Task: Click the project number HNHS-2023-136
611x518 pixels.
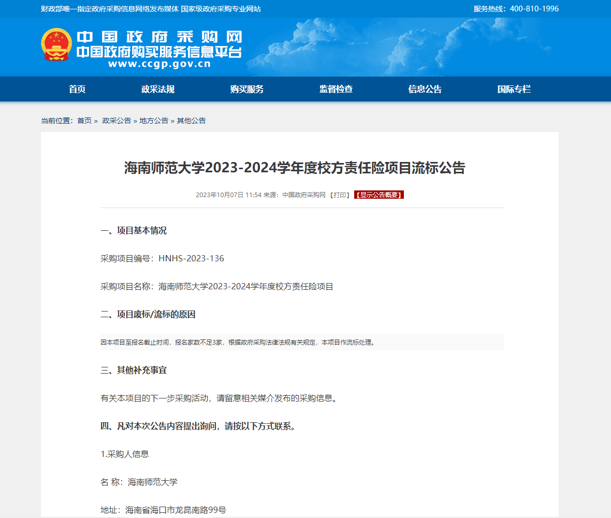Action: [192, 259]
